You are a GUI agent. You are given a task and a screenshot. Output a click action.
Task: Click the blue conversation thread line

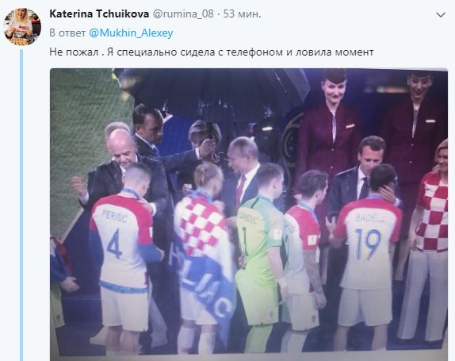(21, 205)
